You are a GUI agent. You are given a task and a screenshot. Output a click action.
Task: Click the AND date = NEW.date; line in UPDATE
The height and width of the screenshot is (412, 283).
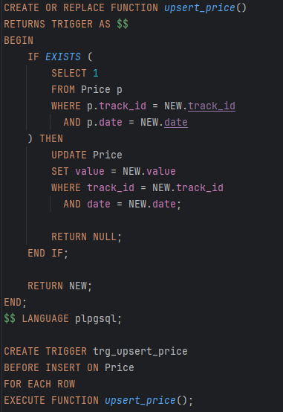coord(122,205)
